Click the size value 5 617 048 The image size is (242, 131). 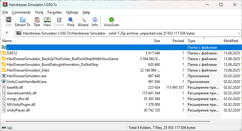pos(153,53)
